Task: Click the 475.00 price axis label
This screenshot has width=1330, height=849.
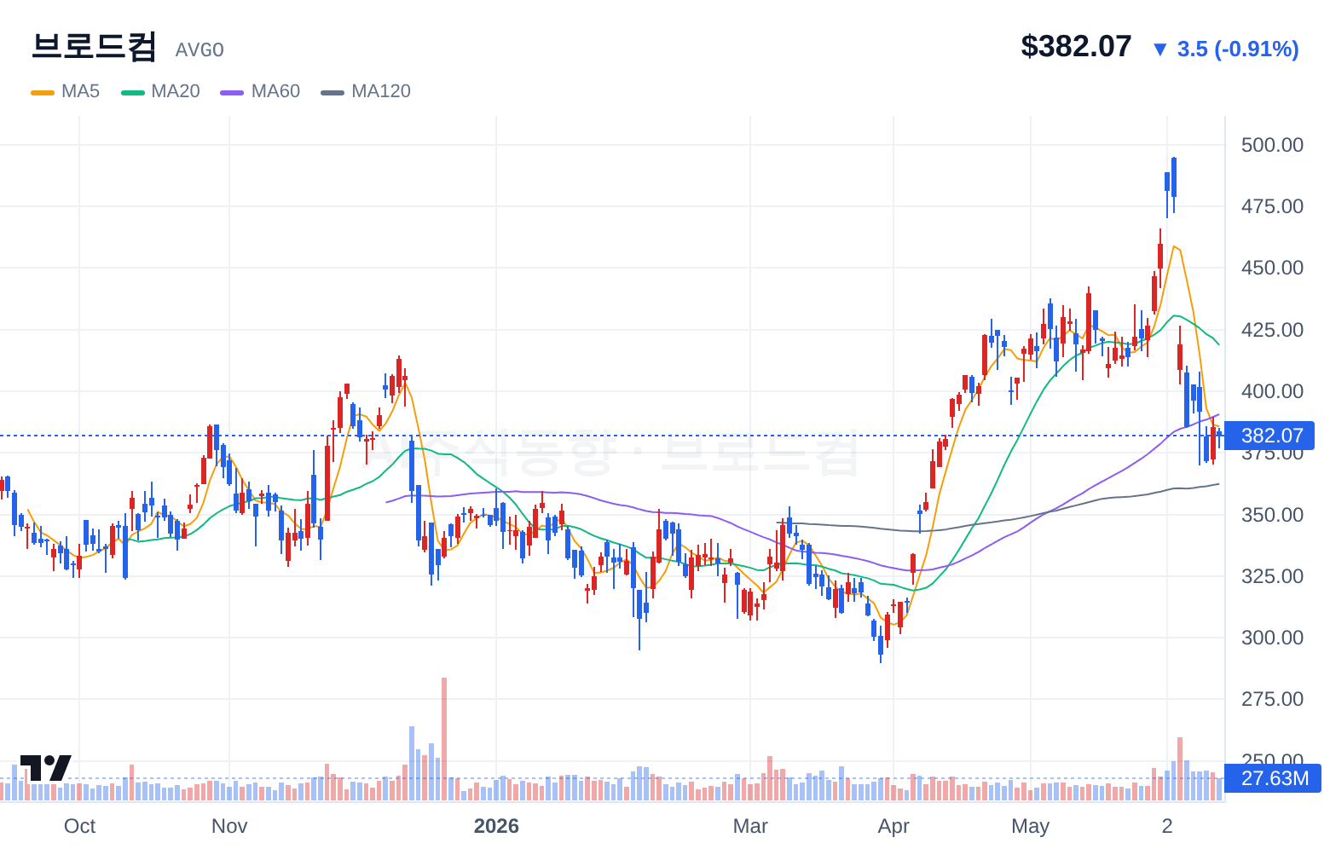Action: pyautogui.click(x=1272, y=206)
